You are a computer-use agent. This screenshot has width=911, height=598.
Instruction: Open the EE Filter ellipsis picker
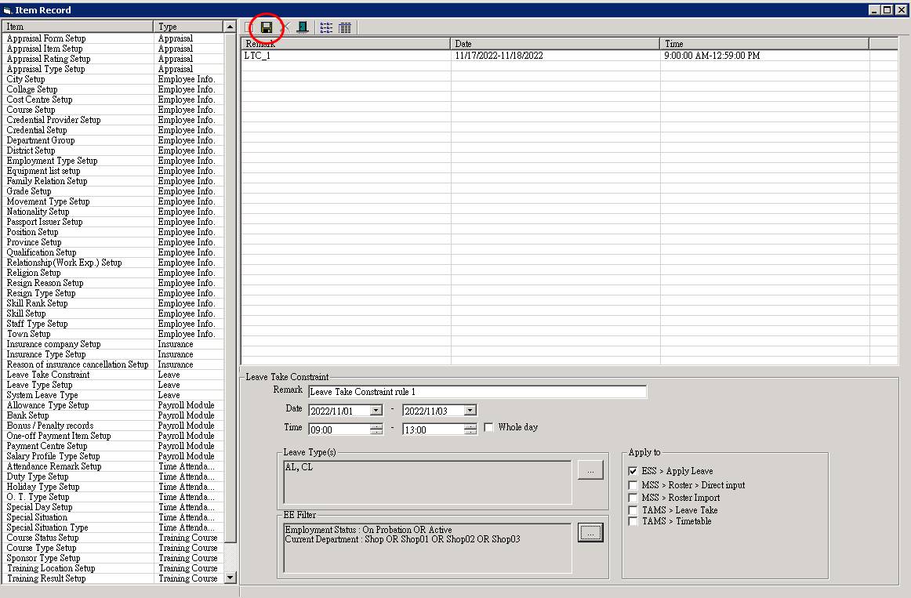pos(590,531)
